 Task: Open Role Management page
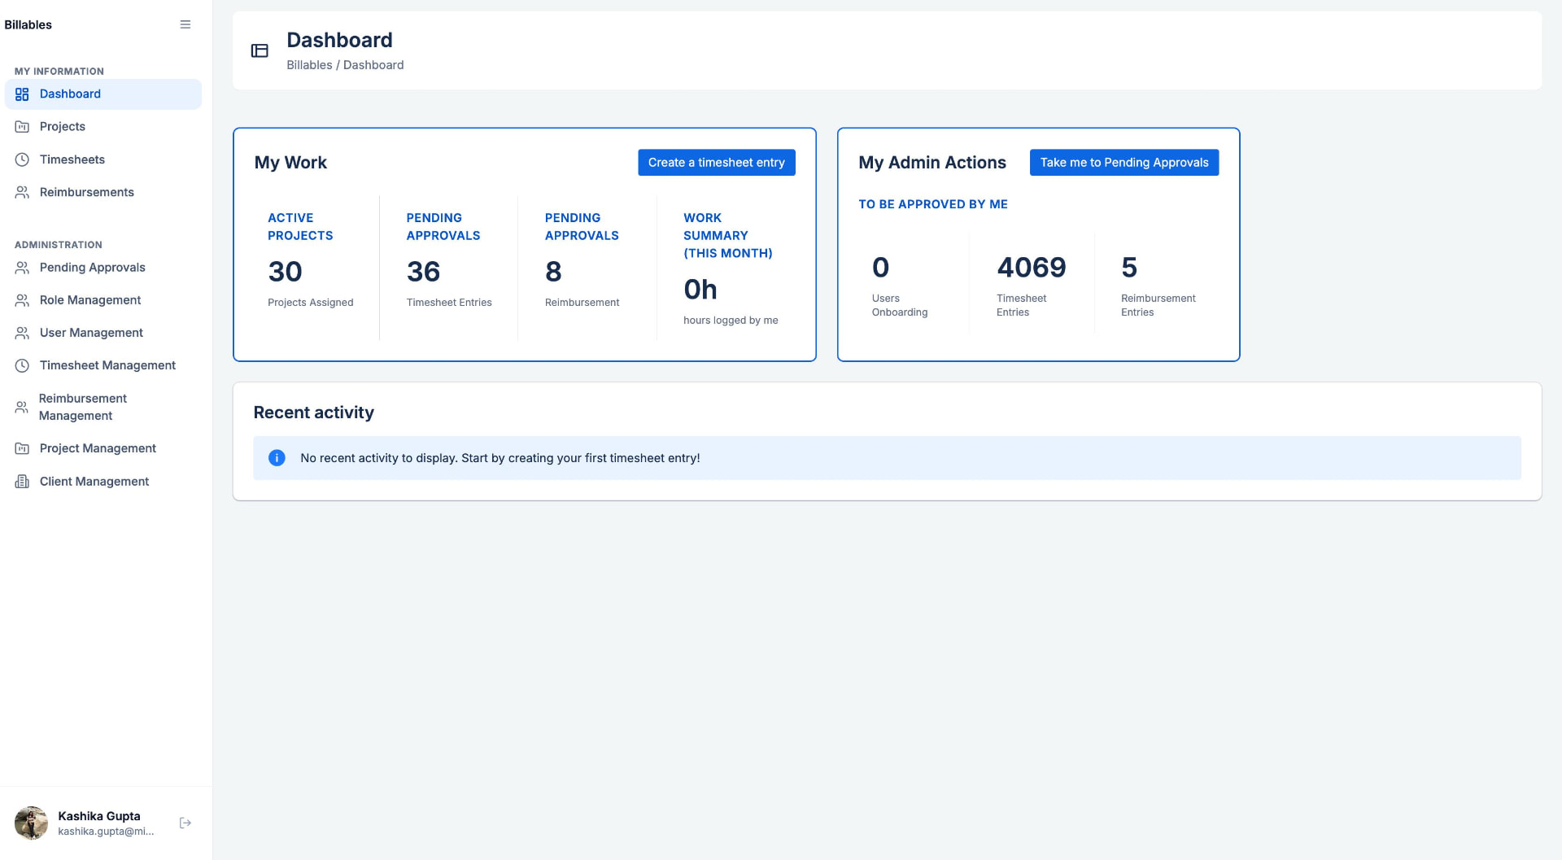103,300
